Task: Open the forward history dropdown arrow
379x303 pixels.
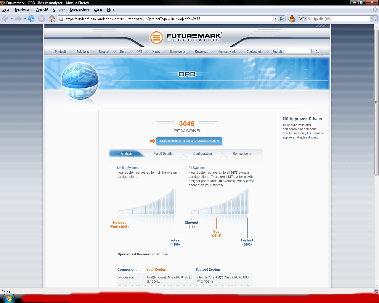Action: tap(25, 19)
